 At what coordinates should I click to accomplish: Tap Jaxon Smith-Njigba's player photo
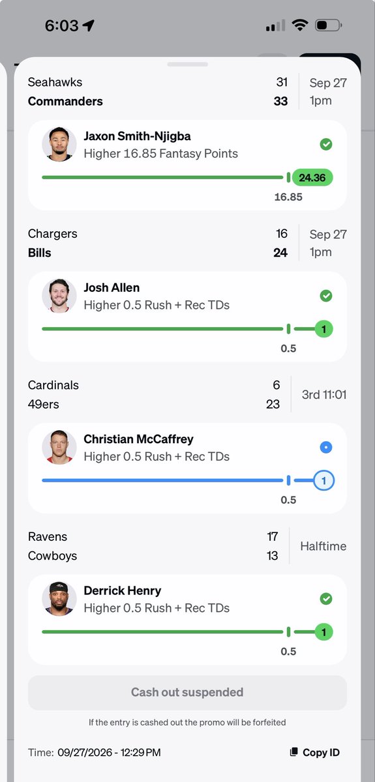[x=59, y=144]
